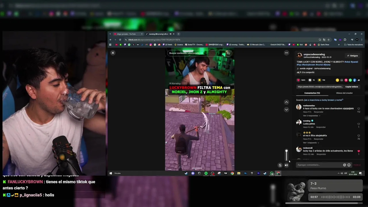Image resolution: width=368 pixels, height=207 pixels.
Task: Reload the TikTok page
Action: (x=120, y=40)
